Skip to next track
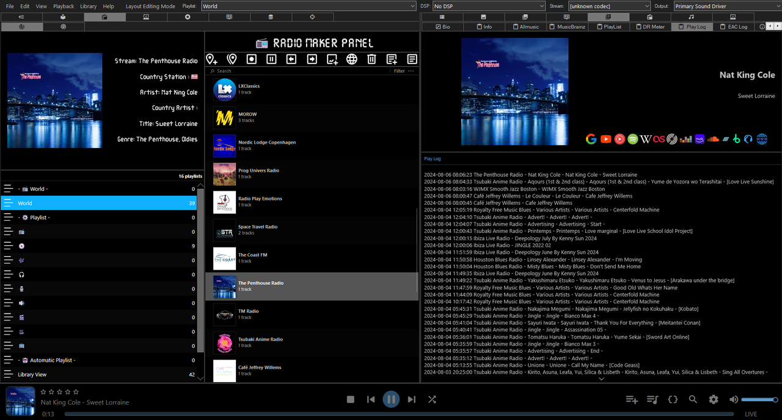 coord(412,399)
